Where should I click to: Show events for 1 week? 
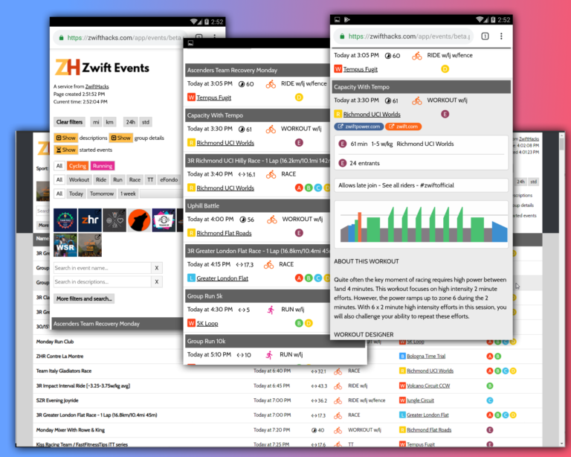point(128,194)
